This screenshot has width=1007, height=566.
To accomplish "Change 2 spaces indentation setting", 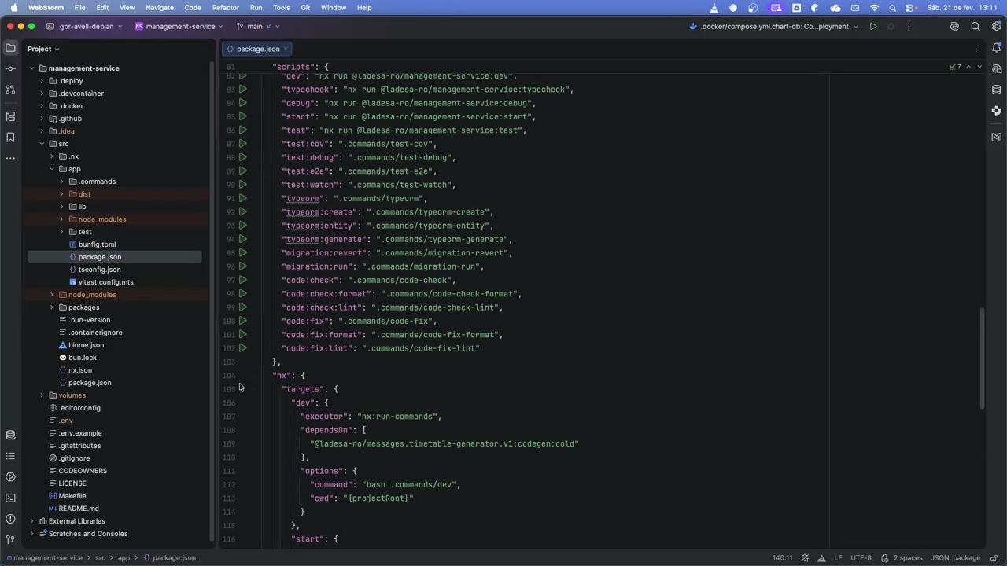I will point(907,557).
